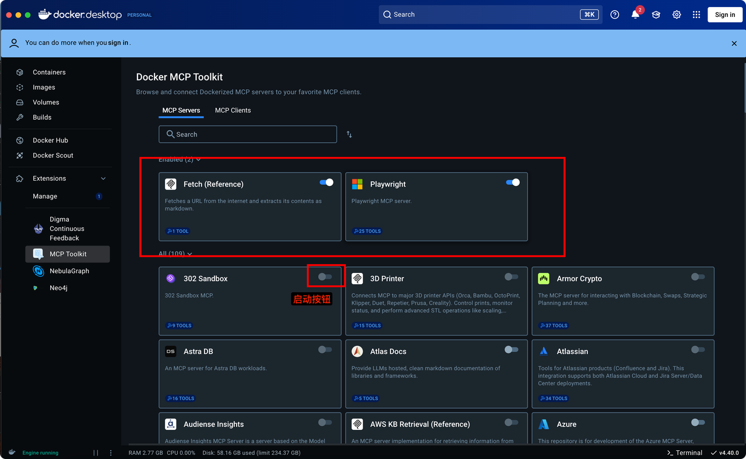Screen dimensions: 746x459
Task: Open the Learning center graduation cap icon
Action: pyautogui.click(x=656, y=15)
